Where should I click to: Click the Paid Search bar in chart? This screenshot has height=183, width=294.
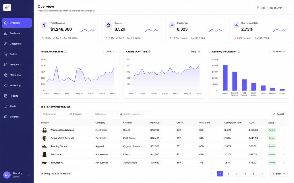click(x=244, y=85)
